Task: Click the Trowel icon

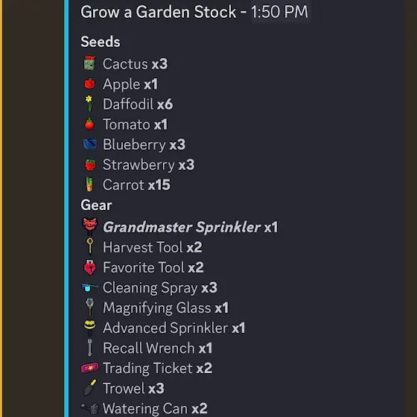Action: tap(89, 388)
